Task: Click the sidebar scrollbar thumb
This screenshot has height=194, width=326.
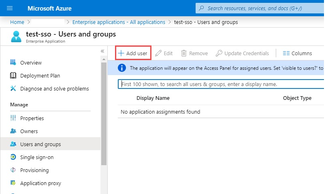Action: click(x=104, y=114)
